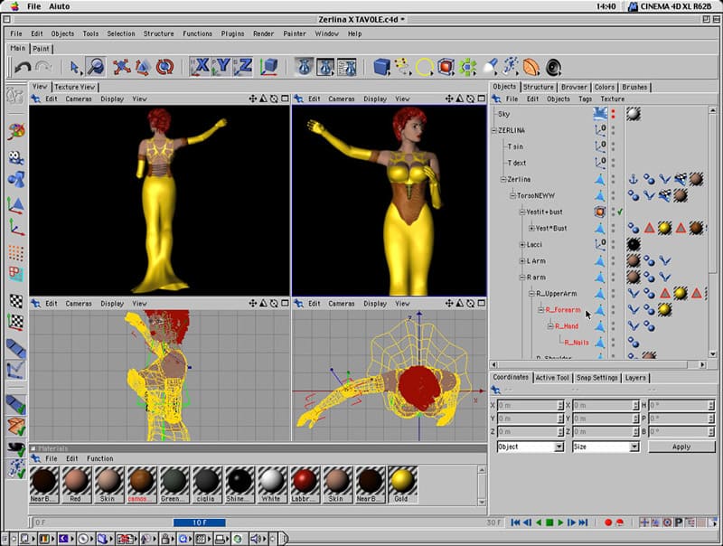
Task: Toggle visibility dots of L Arm
Action: point(614,261)
